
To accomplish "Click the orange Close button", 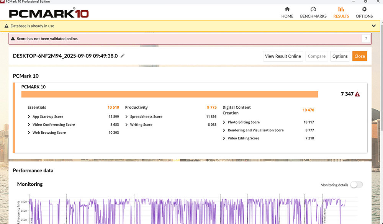I will pyautogui.click(x=360, y=56).
